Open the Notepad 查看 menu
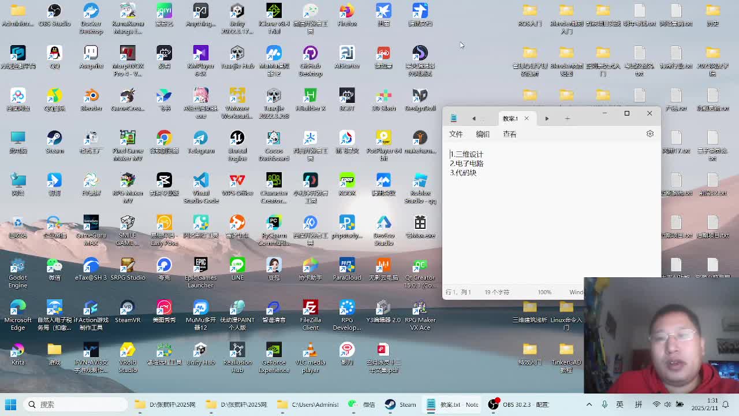 point(509,134)
